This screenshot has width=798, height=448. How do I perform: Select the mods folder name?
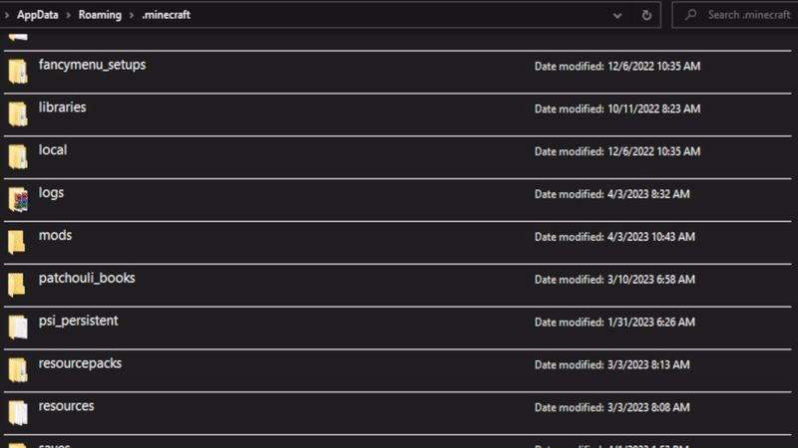[55, 236]
